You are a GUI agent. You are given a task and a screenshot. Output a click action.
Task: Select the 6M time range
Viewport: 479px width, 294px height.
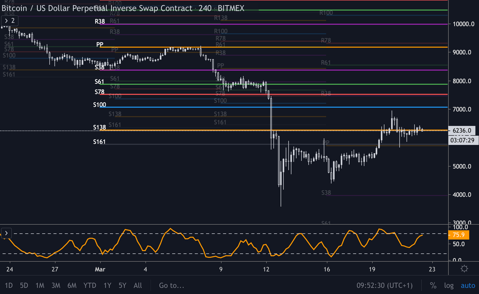[x=72, y=285]
